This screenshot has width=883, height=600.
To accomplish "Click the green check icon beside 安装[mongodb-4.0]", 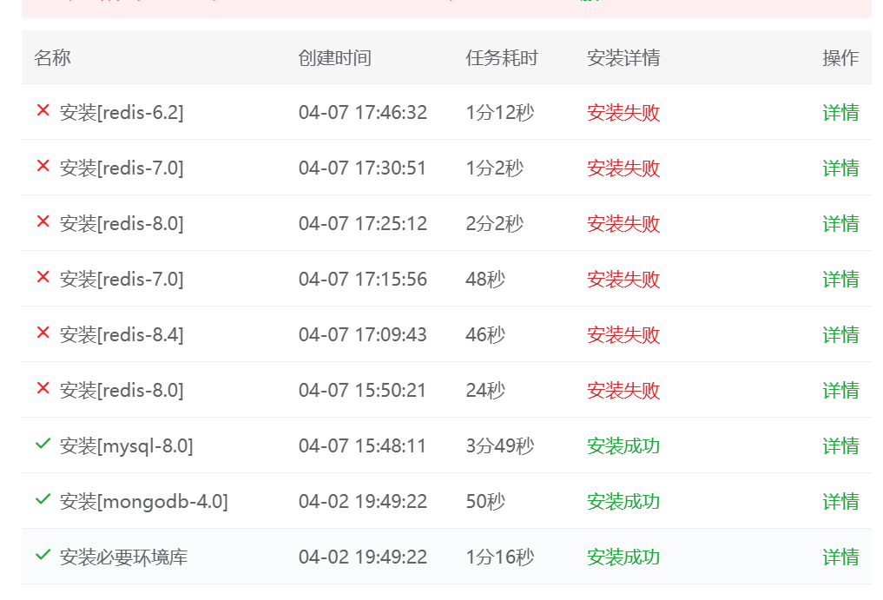I will pyautogui.click(x=43, y=499).
